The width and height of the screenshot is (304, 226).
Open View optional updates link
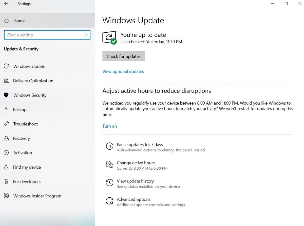(123, 71)
